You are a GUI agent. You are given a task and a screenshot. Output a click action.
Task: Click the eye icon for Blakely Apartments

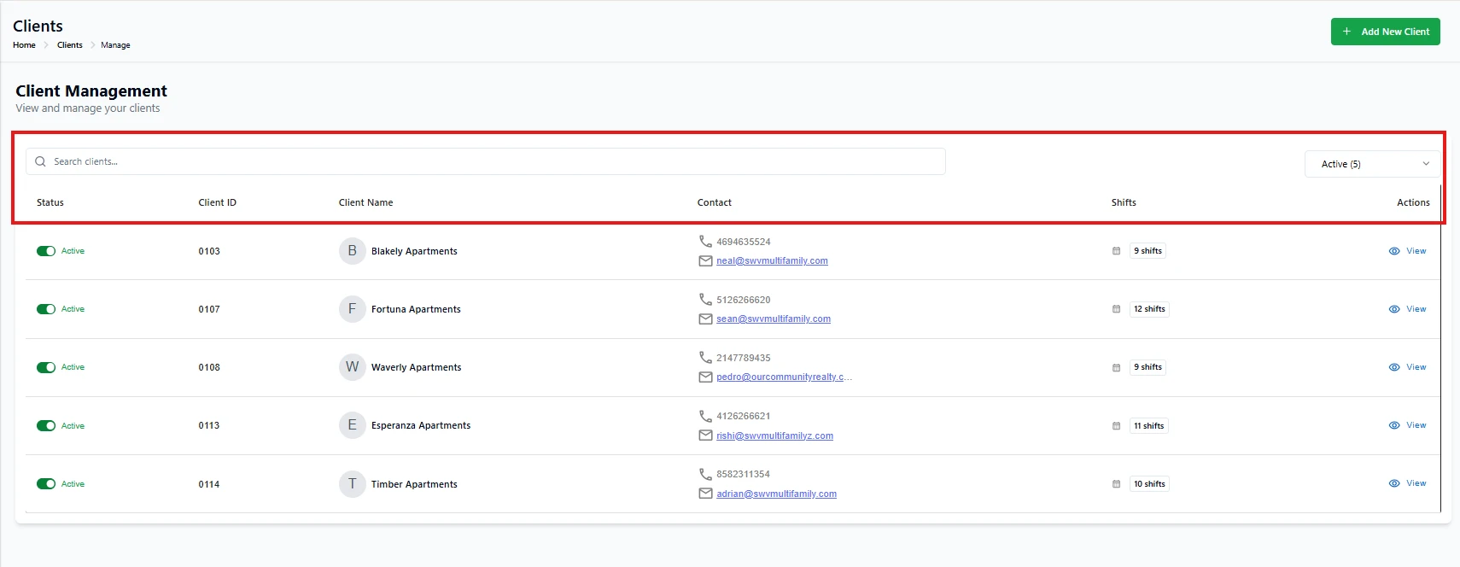tap(1393, 251)
